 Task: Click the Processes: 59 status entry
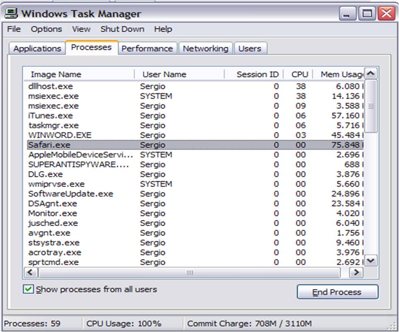[x=32, y=324]
